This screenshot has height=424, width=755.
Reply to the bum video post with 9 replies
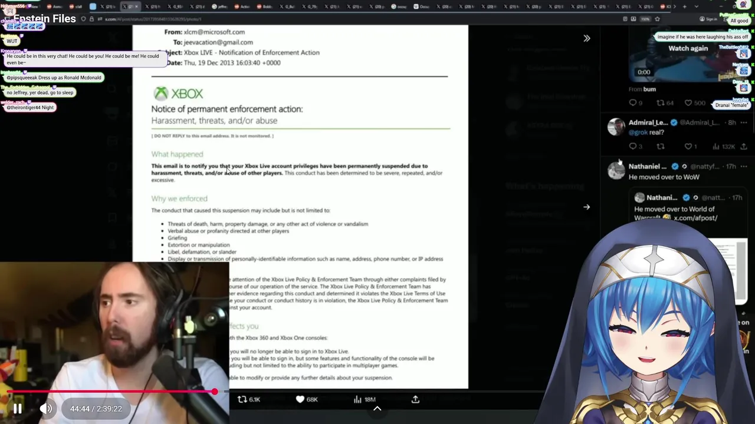[x=636, y=103]
